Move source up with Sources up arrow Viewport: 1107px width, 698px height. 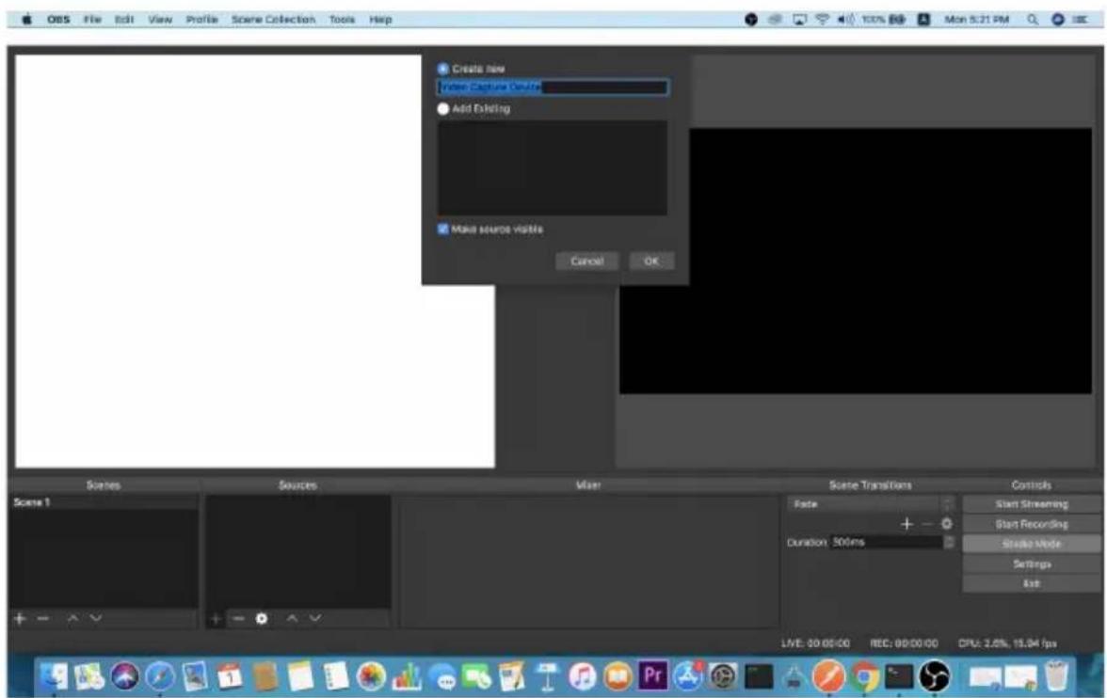(x=292, y=618)
